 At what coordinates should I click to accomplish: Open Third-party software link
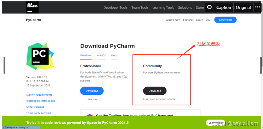click(x=39, y=113)
